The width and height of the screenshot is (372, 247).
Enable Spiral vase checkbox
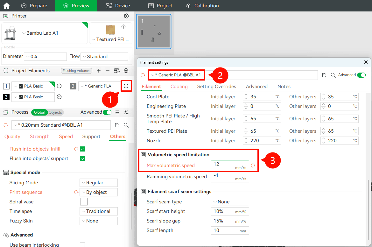(x=84, y=202)
